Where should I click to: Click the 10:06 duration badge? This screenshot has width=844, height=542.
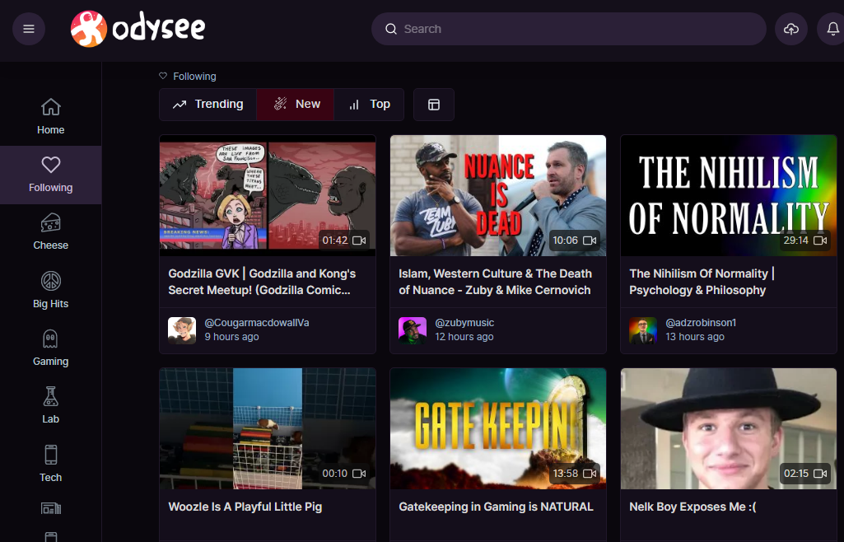[x=574, y=240]
